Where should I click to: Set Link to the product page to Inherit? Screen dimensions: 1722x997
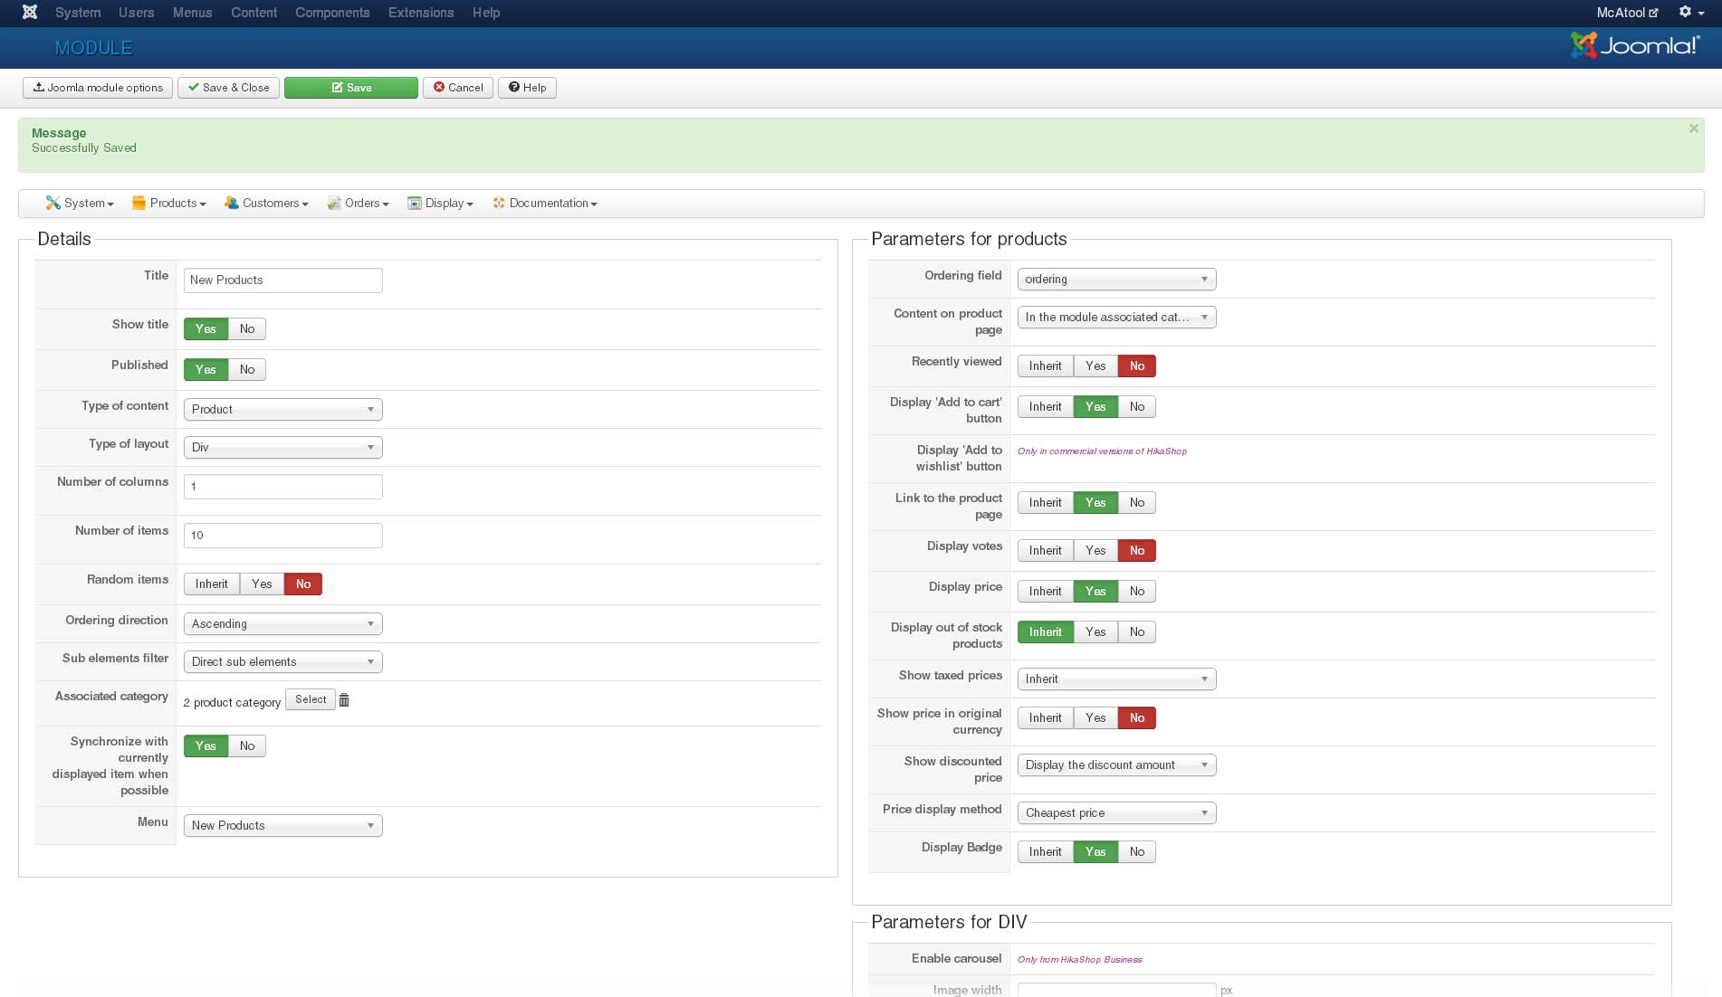pyautogui.click(x=1046, y=502)
